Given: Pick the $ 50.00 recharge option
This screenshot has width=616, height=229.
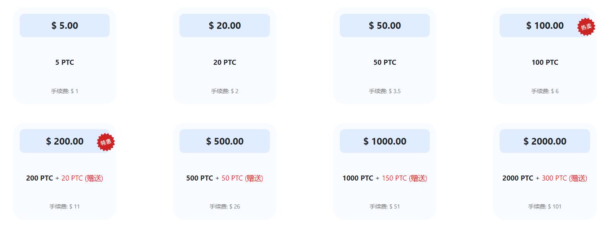Looking at the screenshot, I should tap(384, 25).
